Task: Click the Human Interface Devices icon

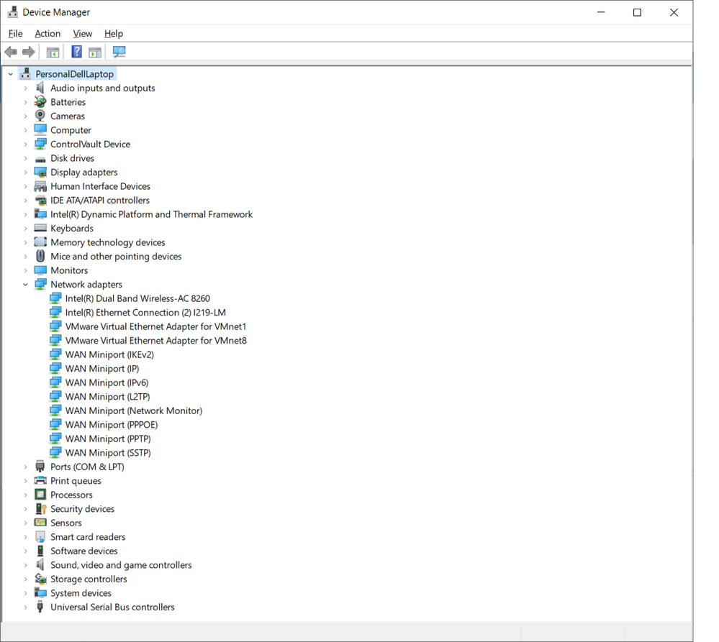Action: pyautogui.click(x=40, y=186)
